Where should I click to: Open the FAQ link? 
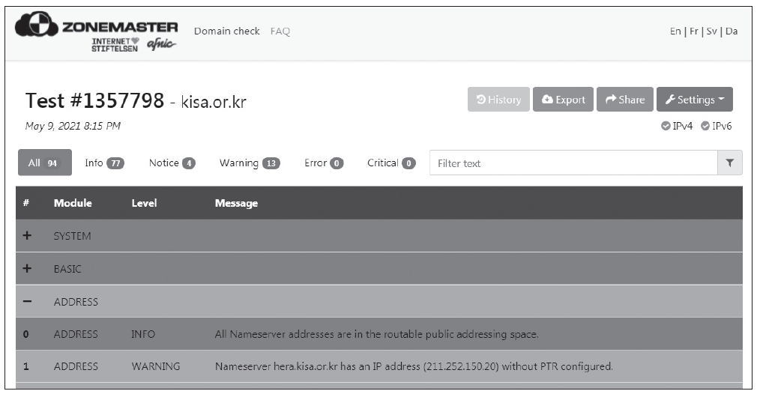(280, 31)
